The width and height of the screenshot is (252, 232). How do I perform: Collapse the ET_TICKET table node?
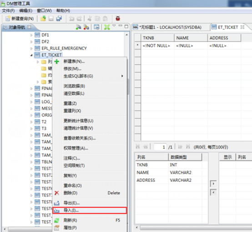[31, 55]
